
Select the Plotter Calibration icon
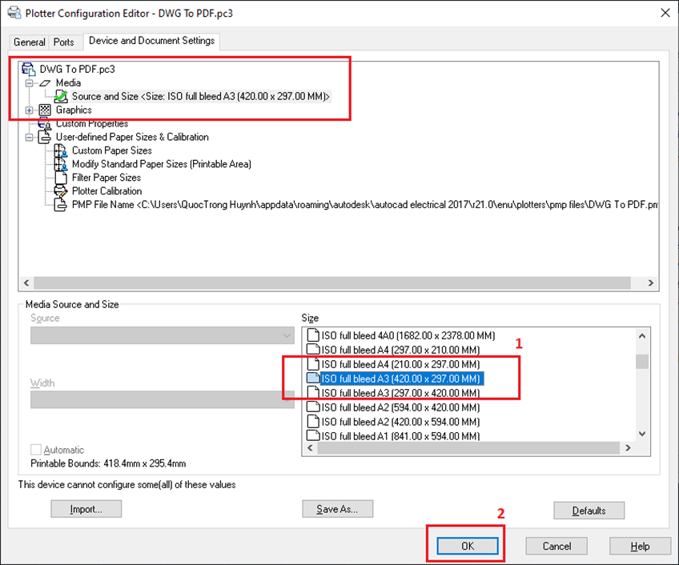61,191
